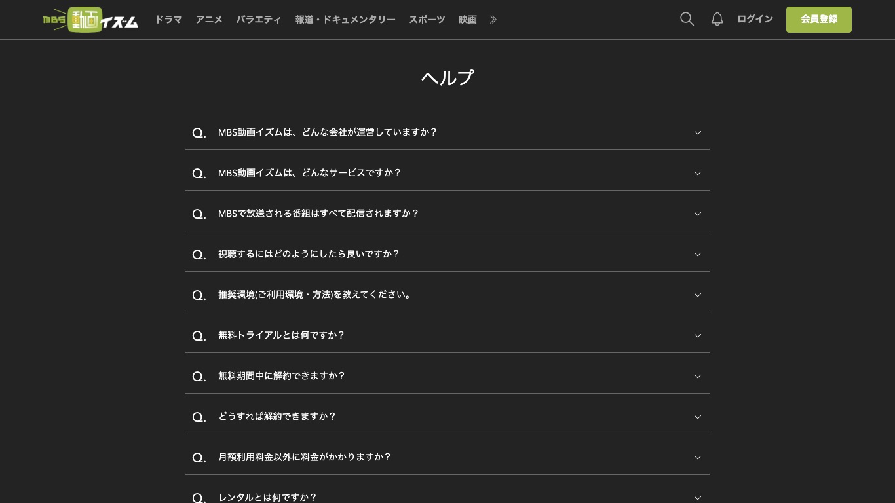Viewport: 895px width, 503px height.
Task: Click the MBS動画イズム logo
Action: coord(91,20)
